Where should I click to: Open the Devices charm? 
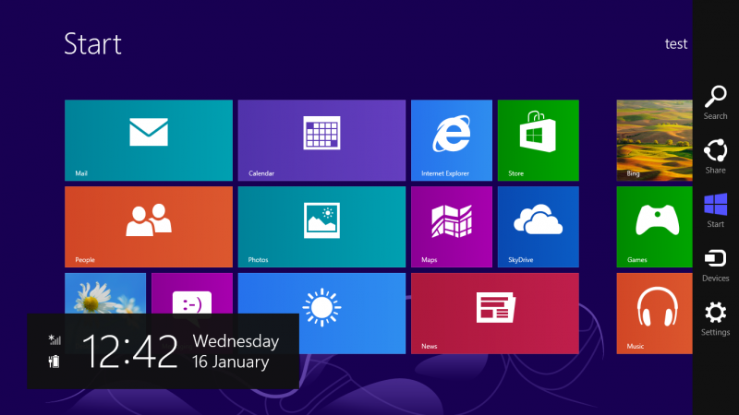point(715,264)
